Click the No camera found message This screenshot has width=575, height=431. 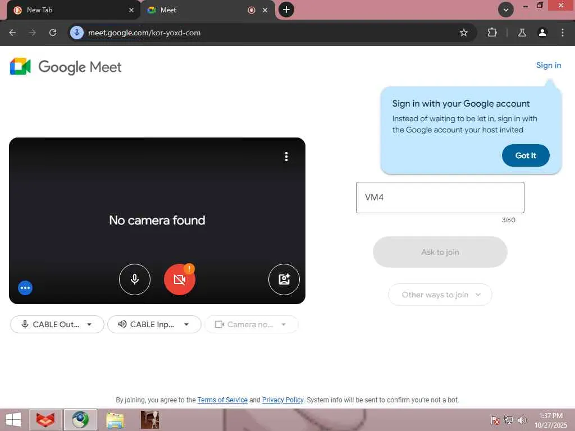[x=157, y=220]
